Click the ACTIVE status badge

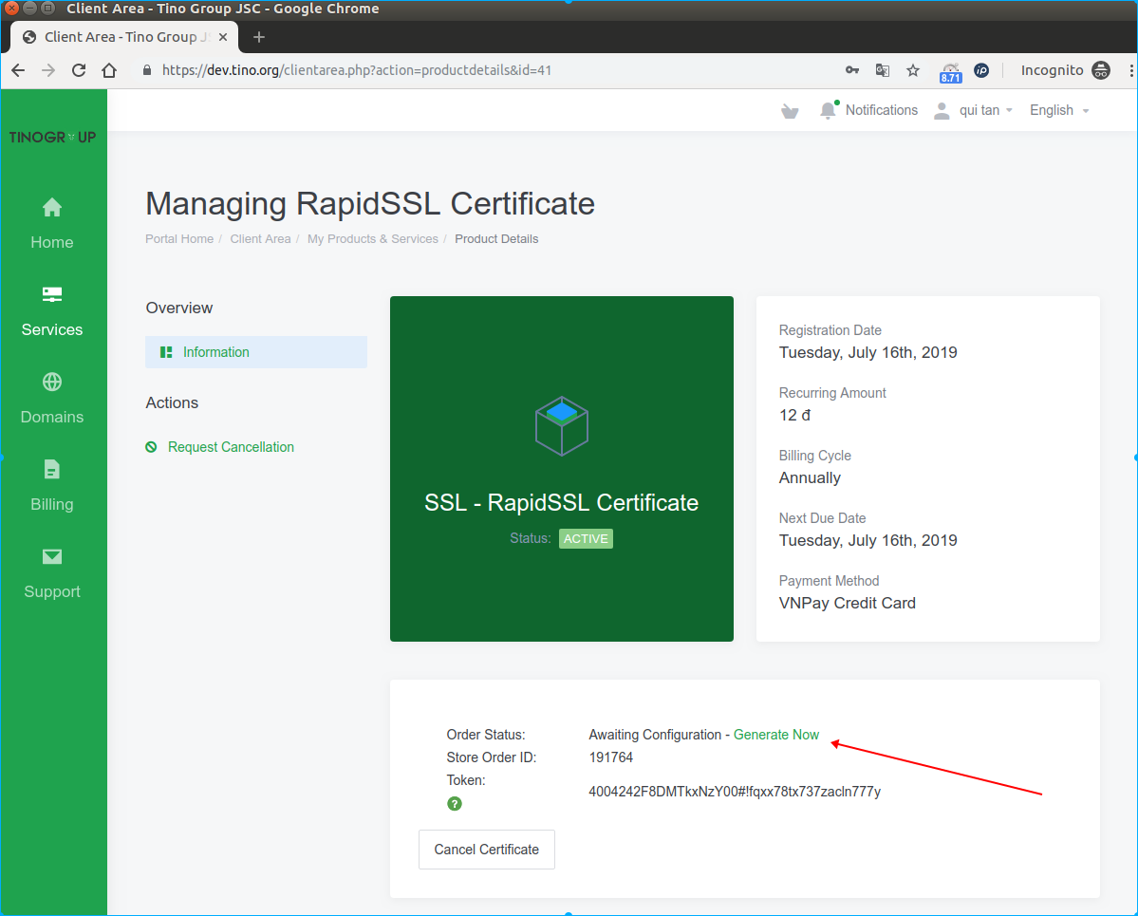coord(586,538)
